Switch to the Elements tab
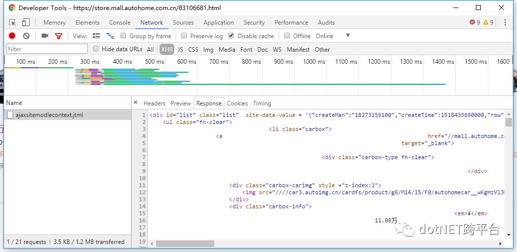The width and height of the screenshot is (517, 252). tap(87, 23)
